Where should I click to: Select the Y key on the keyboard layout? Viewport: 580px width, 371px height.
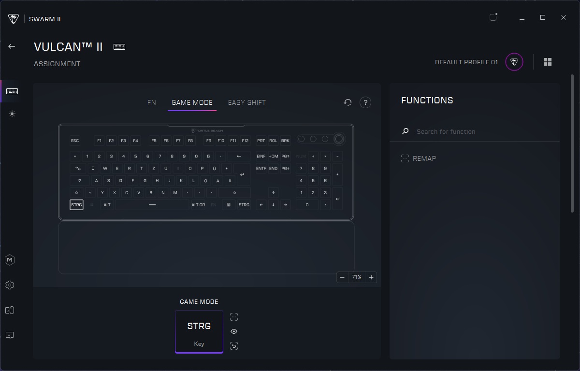(x=102, y=192)
